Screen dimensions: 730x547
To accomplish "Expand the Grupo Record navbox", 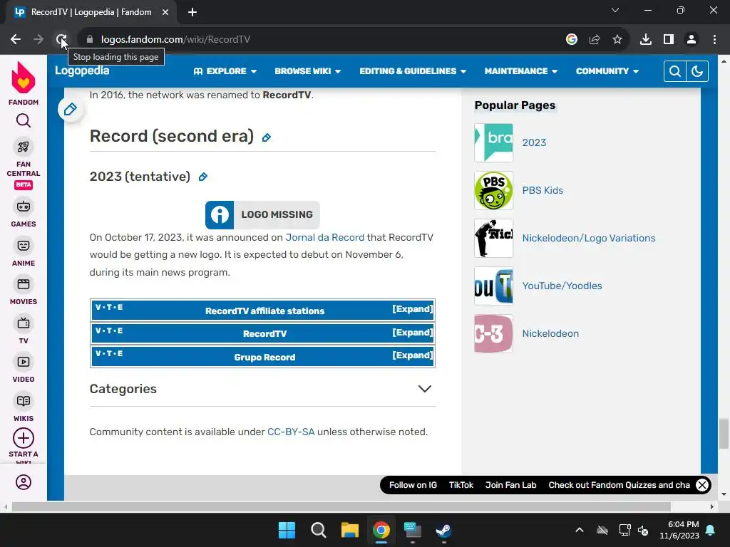I will point(413,355).
